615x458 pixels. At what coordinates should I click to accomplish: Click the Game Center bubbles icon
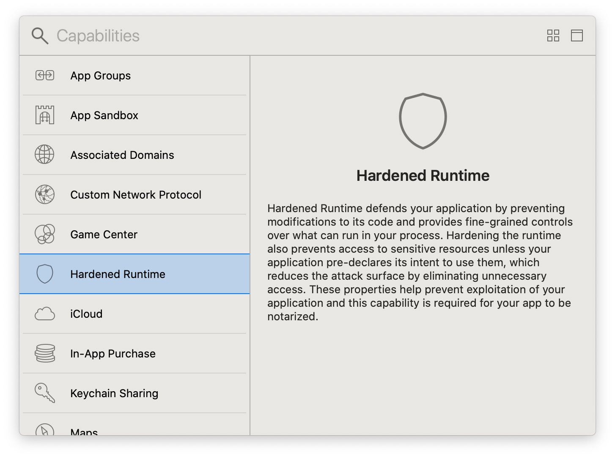[x=44, y=234]
